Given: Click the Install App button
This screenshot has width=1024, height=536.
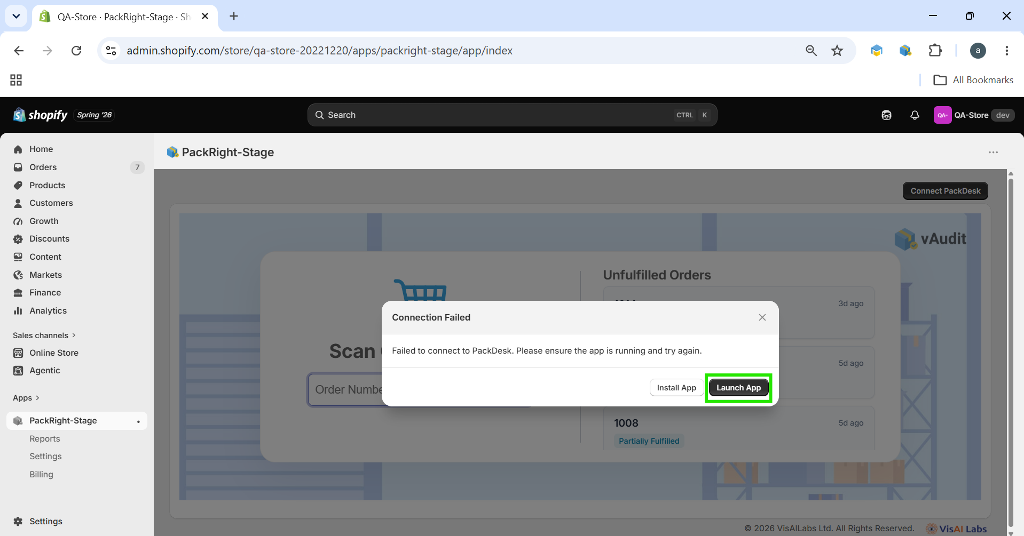Looking at the screenshot, I should pos(676,388).
